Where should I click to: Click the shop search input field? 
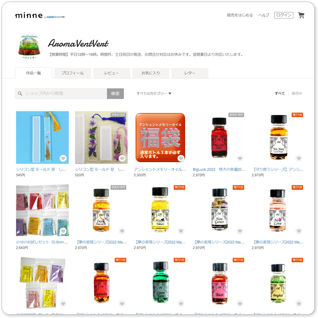(x=61, y=93)
